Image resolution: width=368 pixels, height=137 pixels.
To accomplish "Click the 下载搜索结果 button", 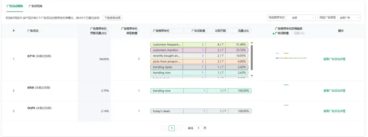I will pos(112,18).
